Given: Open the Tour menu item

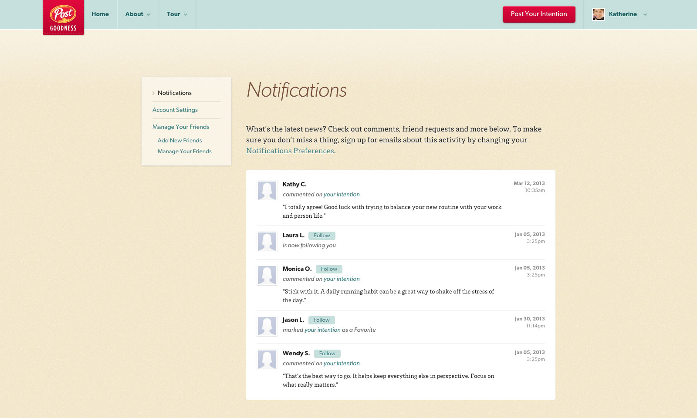Looking at the screenshot, I should pos(173,14).
